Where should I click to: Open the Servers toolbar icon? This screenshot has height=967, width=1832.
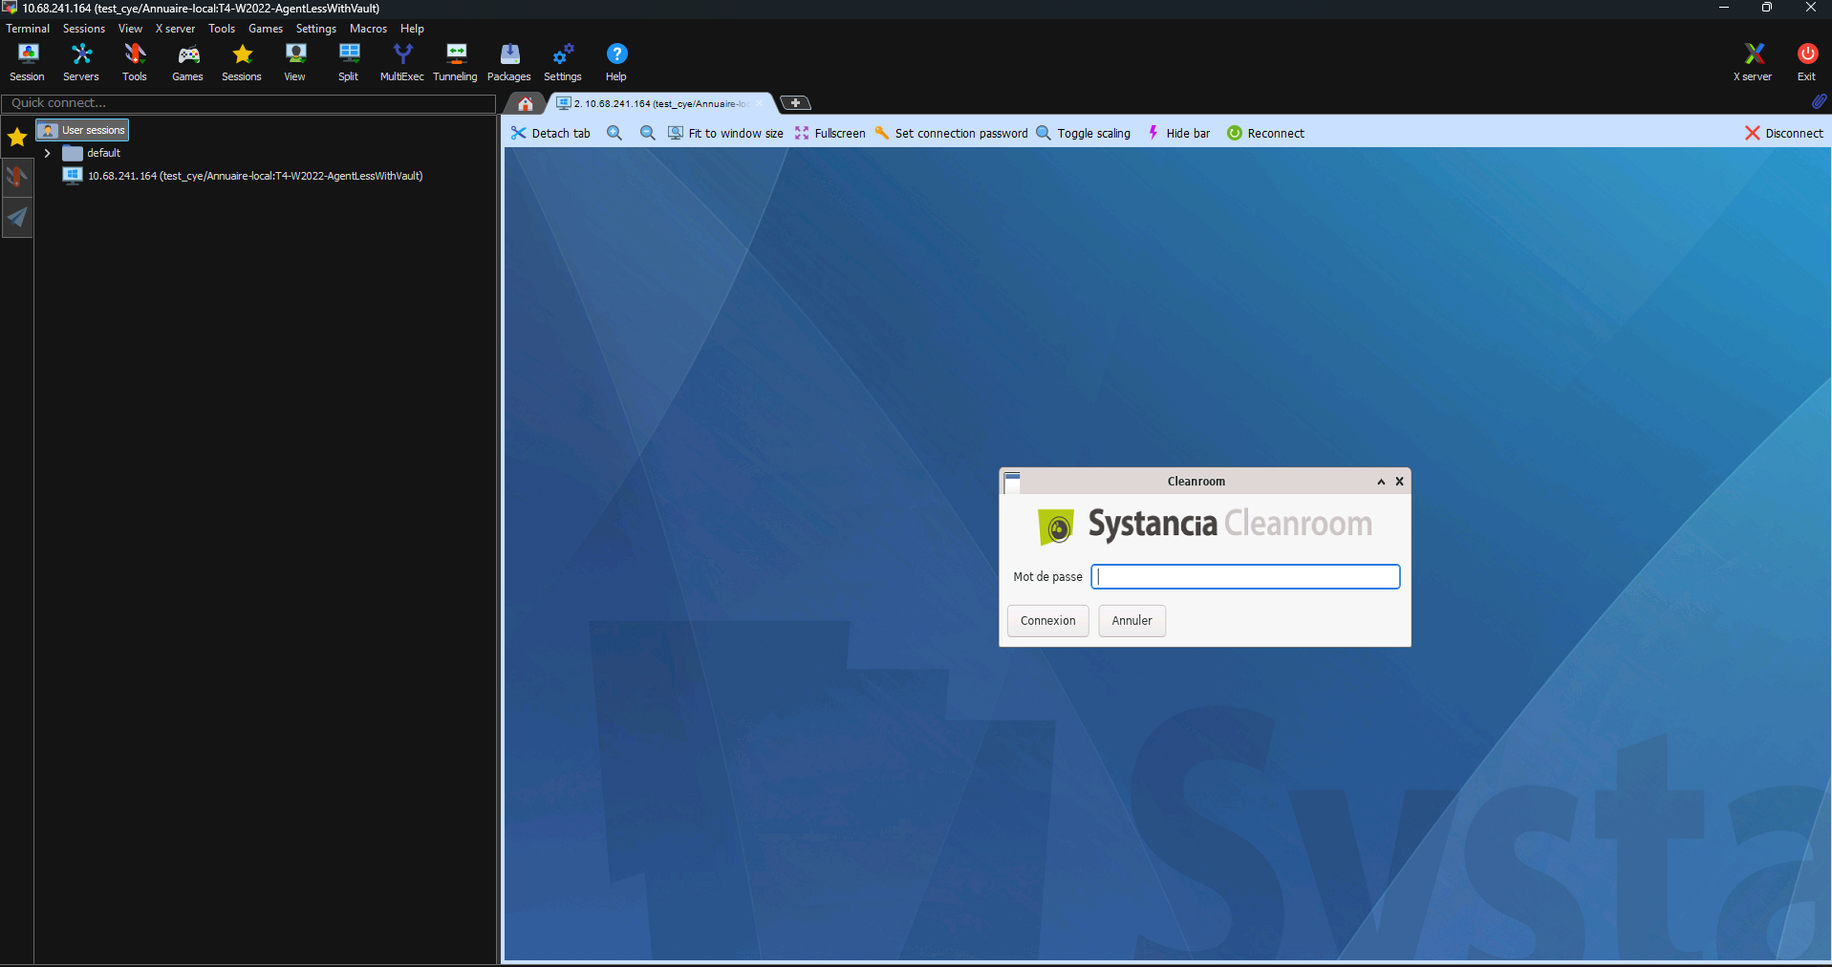coord(81,62)
